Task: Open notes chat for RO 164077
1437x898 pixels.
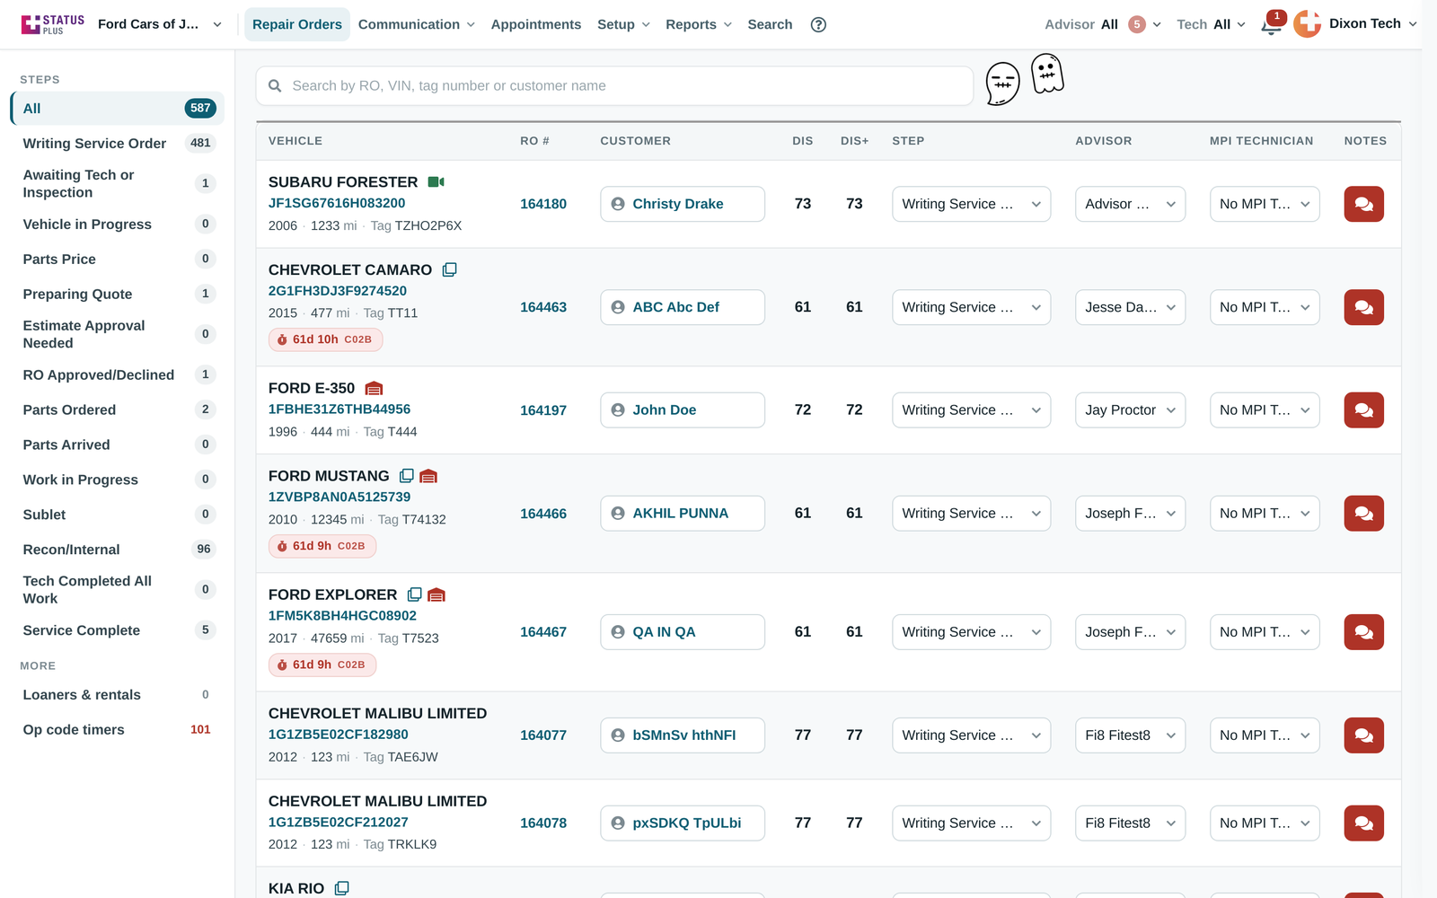Action: pos(1363,735)
